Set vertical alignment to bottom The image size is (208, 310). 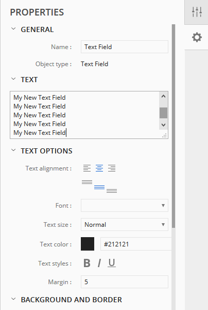click(112, 191)
